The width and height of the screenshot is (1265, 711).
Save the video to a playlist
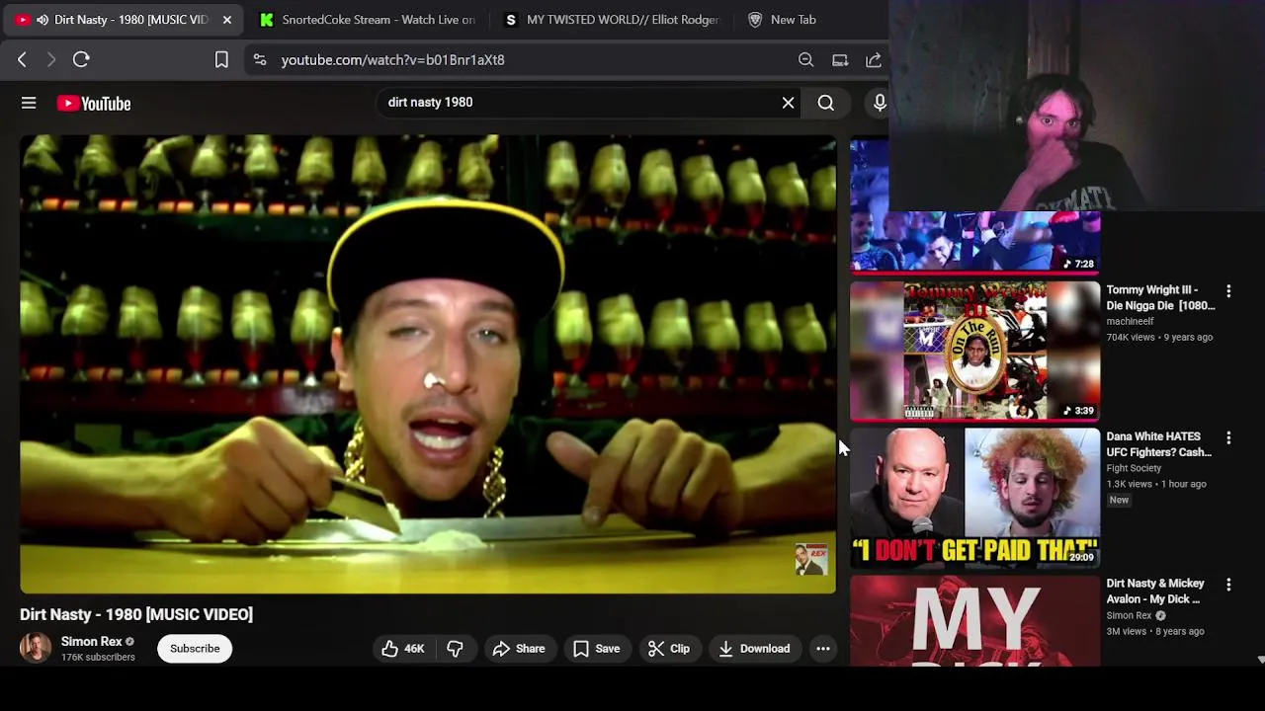pos(597,649)
